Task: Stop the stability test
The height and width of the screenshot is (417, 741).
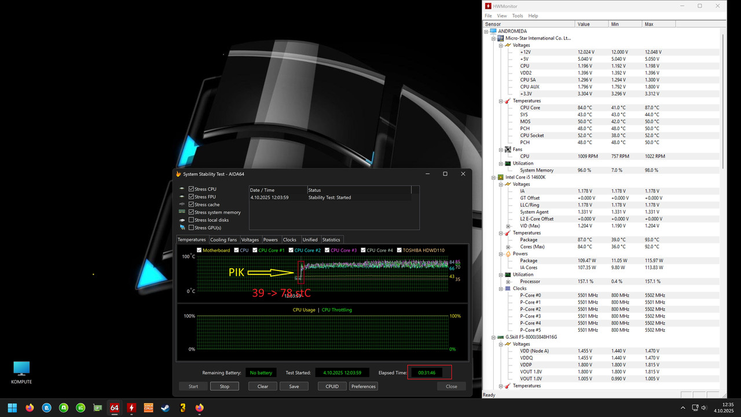Action: pos(224,386)
